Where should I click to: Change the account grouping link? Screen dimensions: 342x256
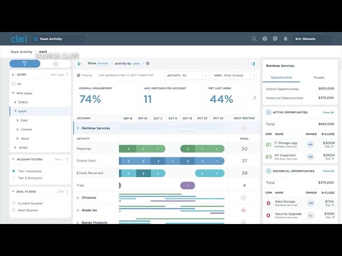coord(103,63)
